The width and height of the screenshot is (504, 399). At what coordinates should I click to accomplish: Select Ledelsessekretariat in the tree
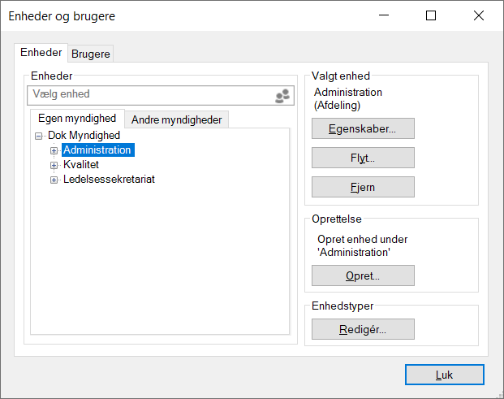click(x=109, y=180)
